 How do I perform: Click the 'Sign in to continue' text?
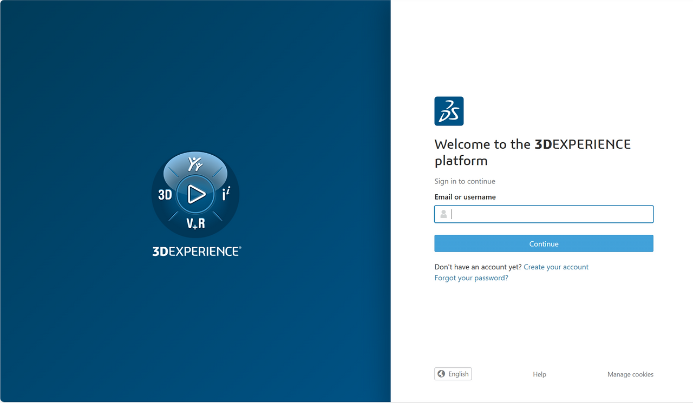465,181
